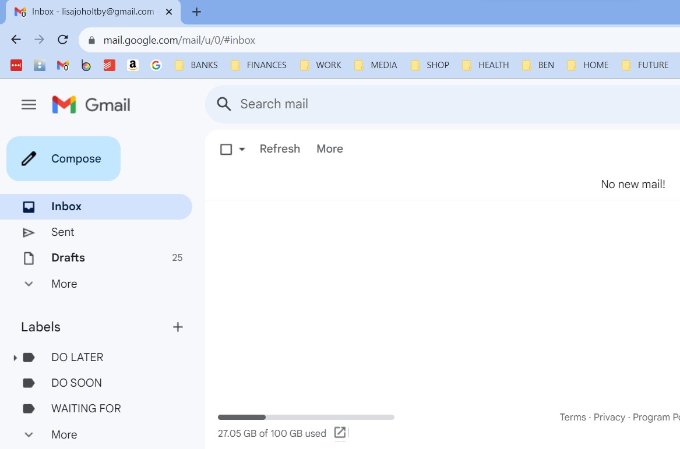
Task: Open the WORK bookmark folder
Action: (x=321, y=65)
